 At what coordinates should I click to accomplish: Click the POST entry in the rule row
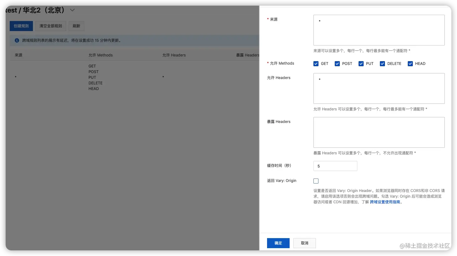[93, 72]
